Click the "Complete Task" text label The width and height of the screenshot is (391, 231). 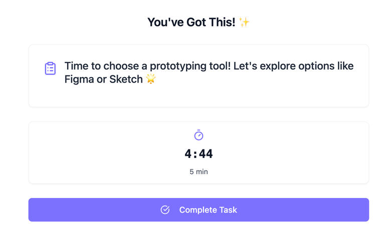[x=208, y=210]
